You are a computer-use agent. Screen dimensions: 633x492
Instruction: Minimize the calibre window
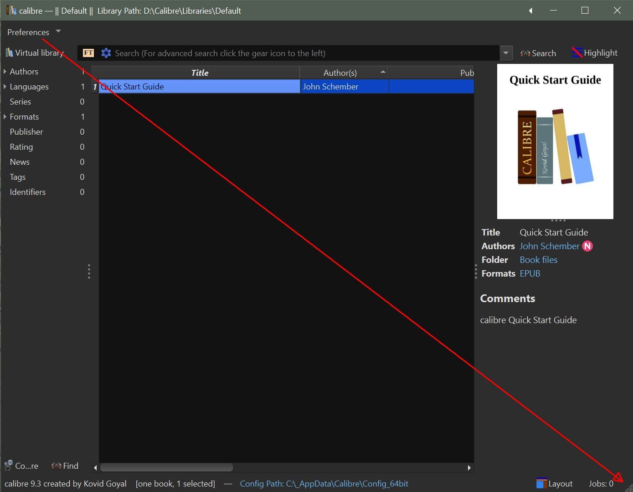(554, 10)
